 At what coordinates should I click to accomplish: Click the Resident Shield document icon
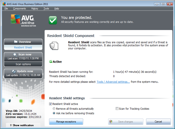pyautogui.click(x=54, y=46)
